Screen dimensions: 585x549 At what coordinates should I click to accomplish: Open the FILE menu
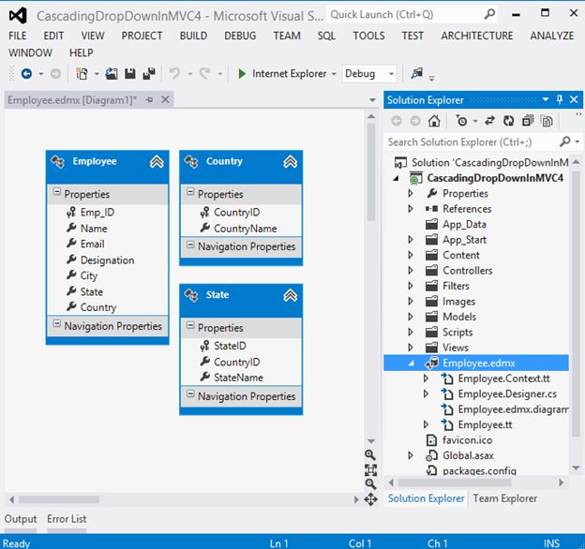click(x=18, y=36)
